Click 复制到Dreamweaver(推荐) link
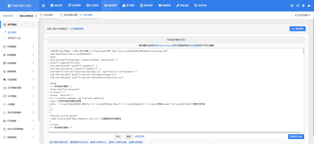The image size is (314, 144). pyautogui.click(x=164, y=46)
